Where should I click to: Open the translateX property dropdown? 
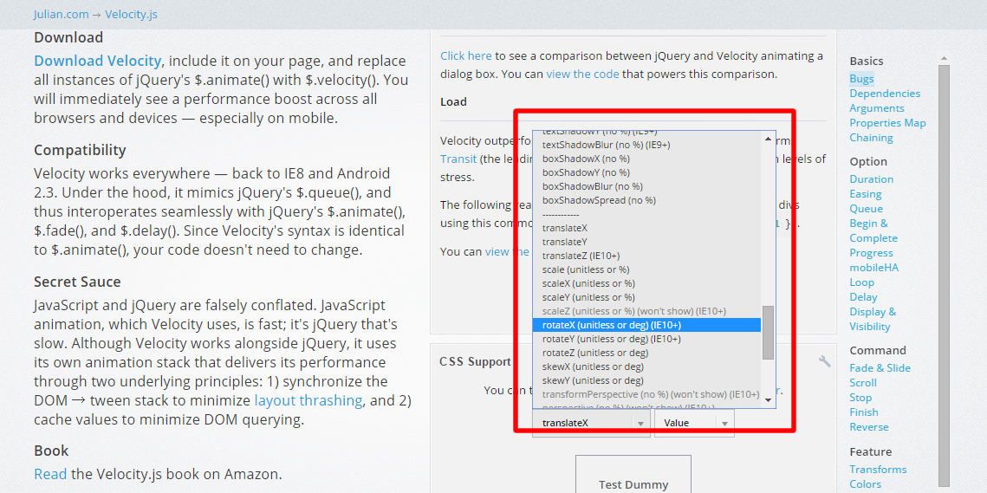coord(591,423)
